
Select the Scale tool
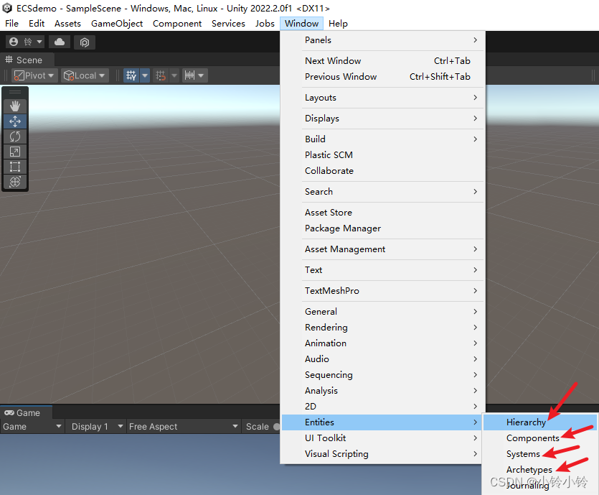click(x=15, y=152)
